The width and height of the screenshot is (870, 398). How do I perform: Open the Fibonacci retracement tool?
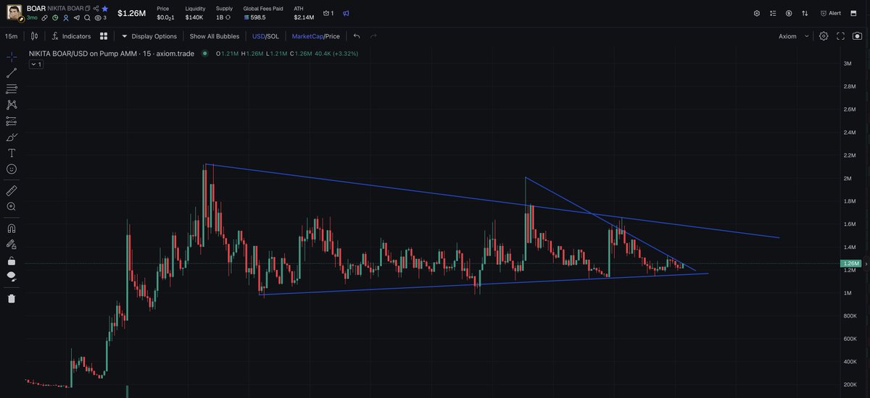(12, 89)
